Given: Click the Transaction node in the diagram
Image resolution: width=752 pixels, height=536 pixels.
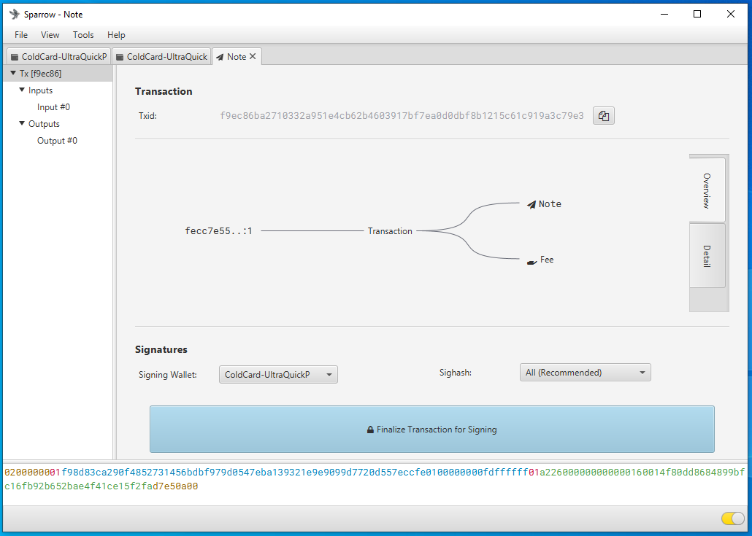Looking at the screenshot, I should click(390, 231).
